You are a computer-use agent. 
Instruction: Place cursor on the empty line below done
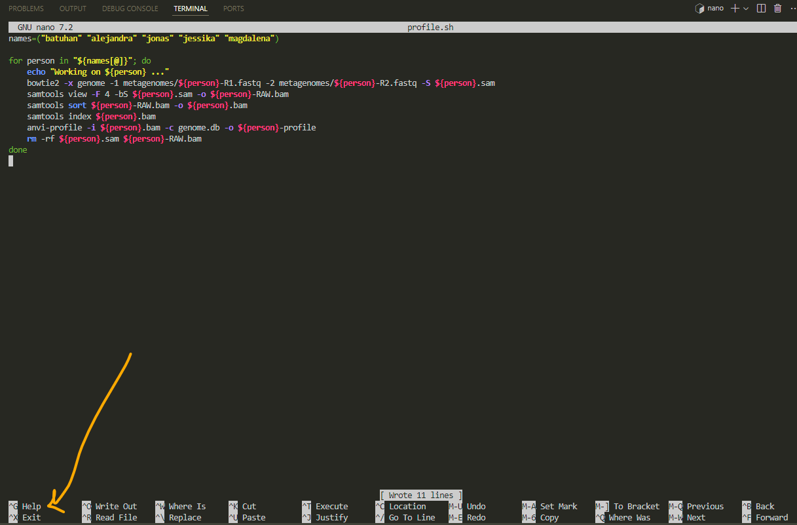[11, 161]
